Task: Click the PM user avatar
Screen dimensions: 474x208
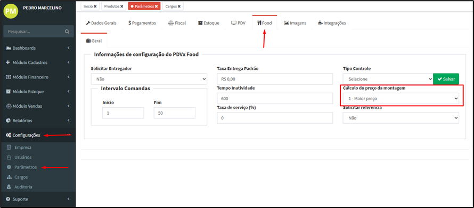Action: (x=11, y=11)
